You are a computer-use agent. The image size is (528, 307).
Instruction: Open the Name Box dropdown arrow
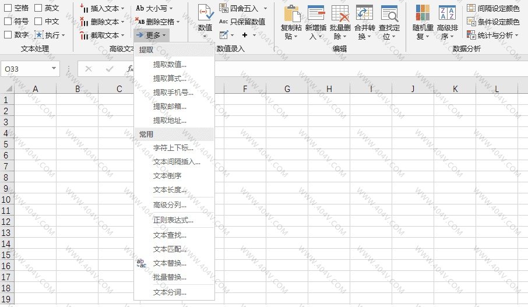point(54,69)
